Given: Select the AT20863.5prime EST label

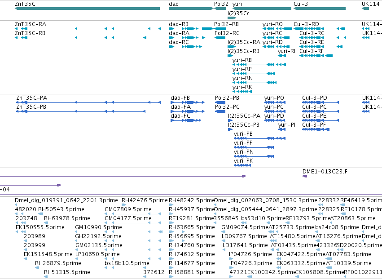Looking at the screenshot, I should pos(353,218).
